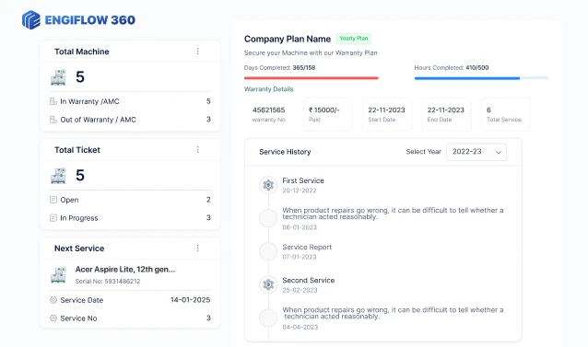The height and width of the screenshot is (347, 588).
Task: Click the Next Service card heading
Action: click(79, 249)
